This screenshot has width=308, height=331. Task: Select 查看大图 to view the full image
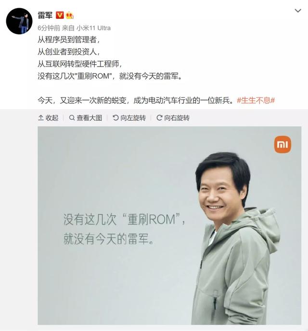coord(89,118)
